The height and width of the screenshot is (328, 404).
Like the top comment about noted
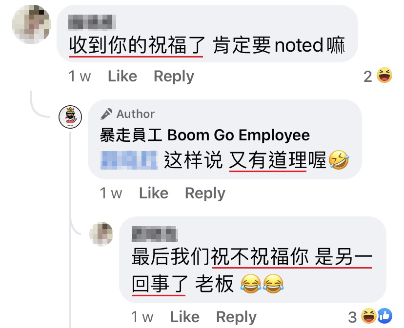tap(122, 76)
